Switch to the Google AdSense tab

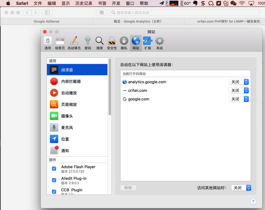(47, 21)
